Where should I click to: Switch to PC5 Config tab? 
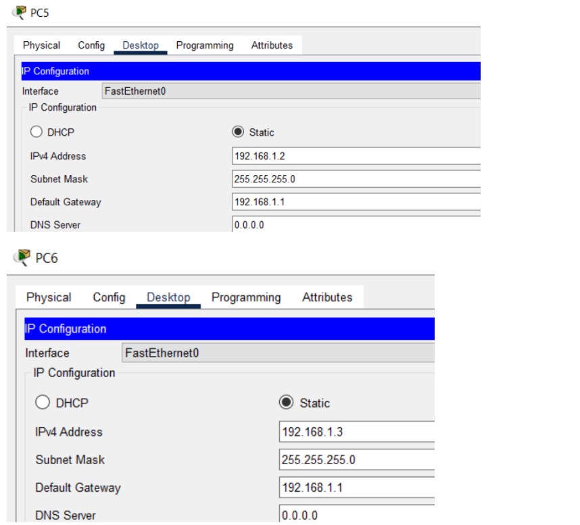(x=91, y=45)
